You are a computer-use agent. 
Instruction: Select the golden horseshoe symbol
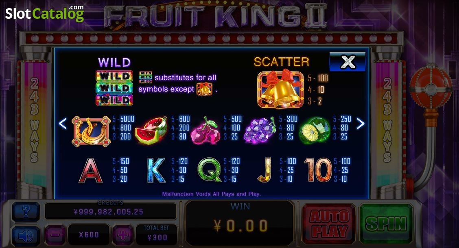(91, 131)
